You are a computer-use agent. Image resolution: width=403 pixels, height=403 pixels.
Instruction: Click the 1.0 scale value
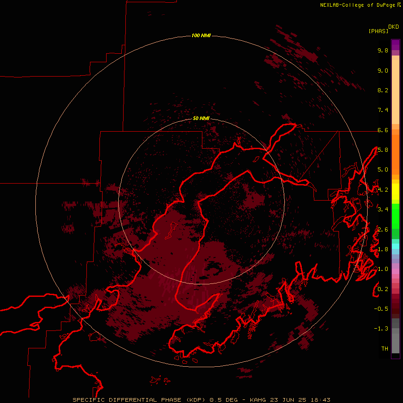click(x=383, y=269)
